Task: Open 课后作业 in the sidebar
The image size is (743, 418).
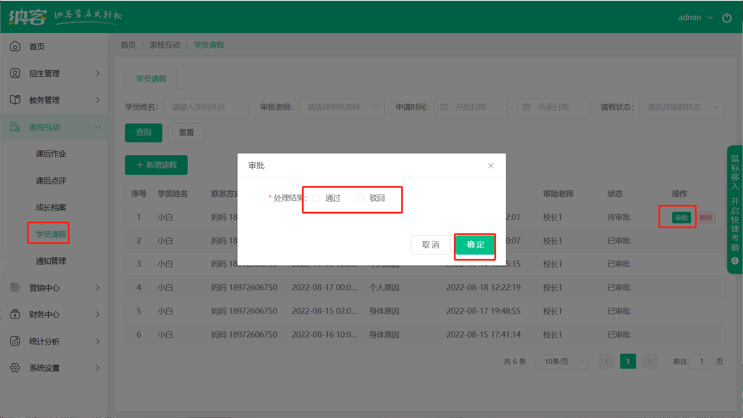Action: point(51,154)
